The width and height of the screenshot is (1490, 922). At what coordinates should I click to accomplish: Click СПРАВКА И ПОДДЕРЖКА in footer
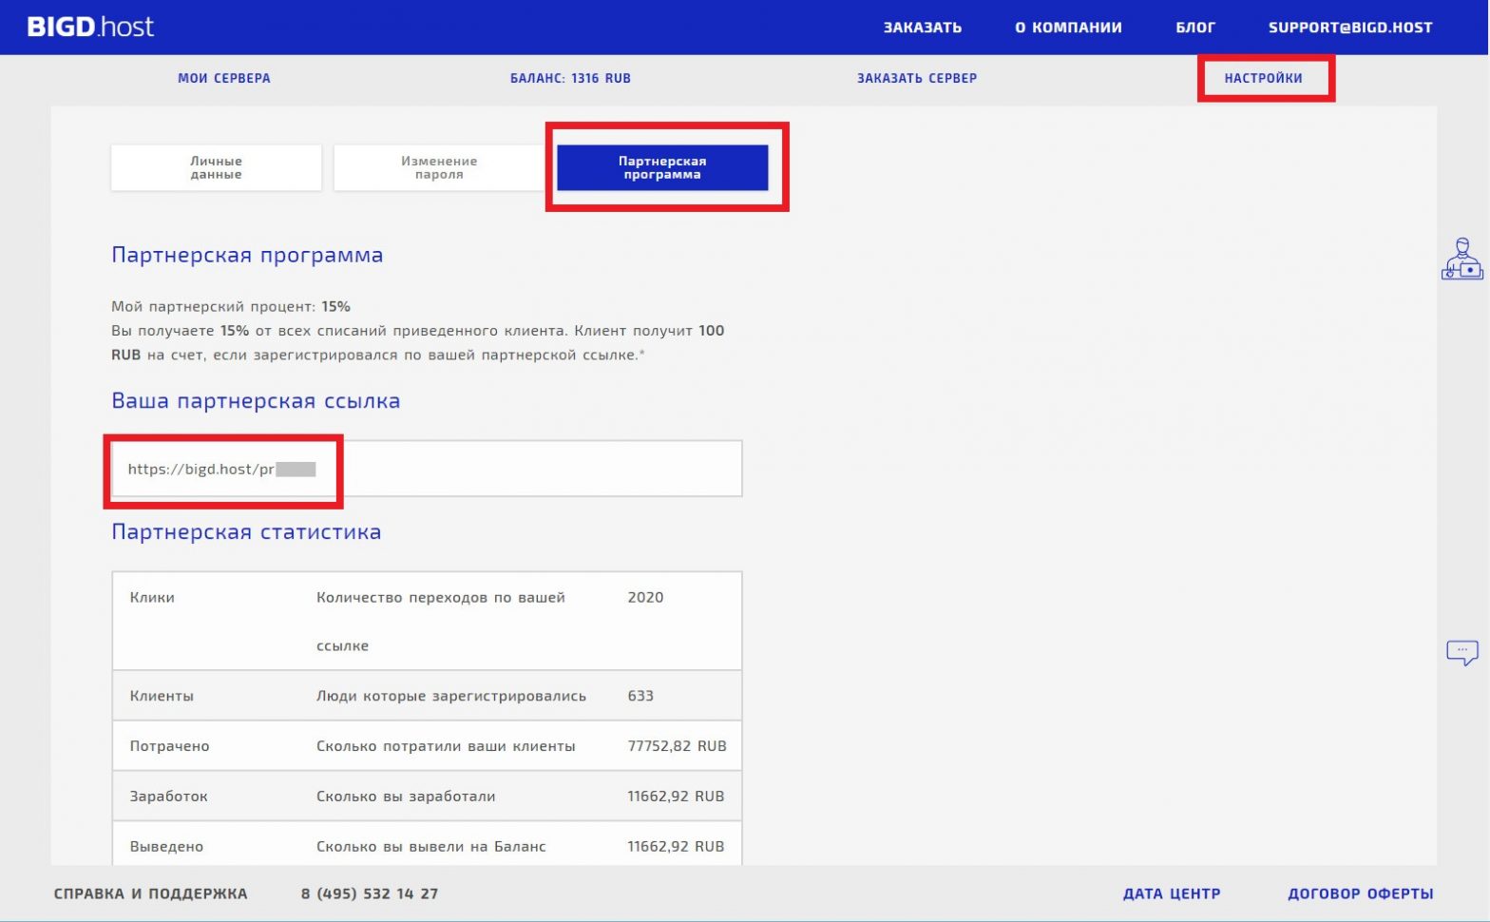(x=150, y=893)
